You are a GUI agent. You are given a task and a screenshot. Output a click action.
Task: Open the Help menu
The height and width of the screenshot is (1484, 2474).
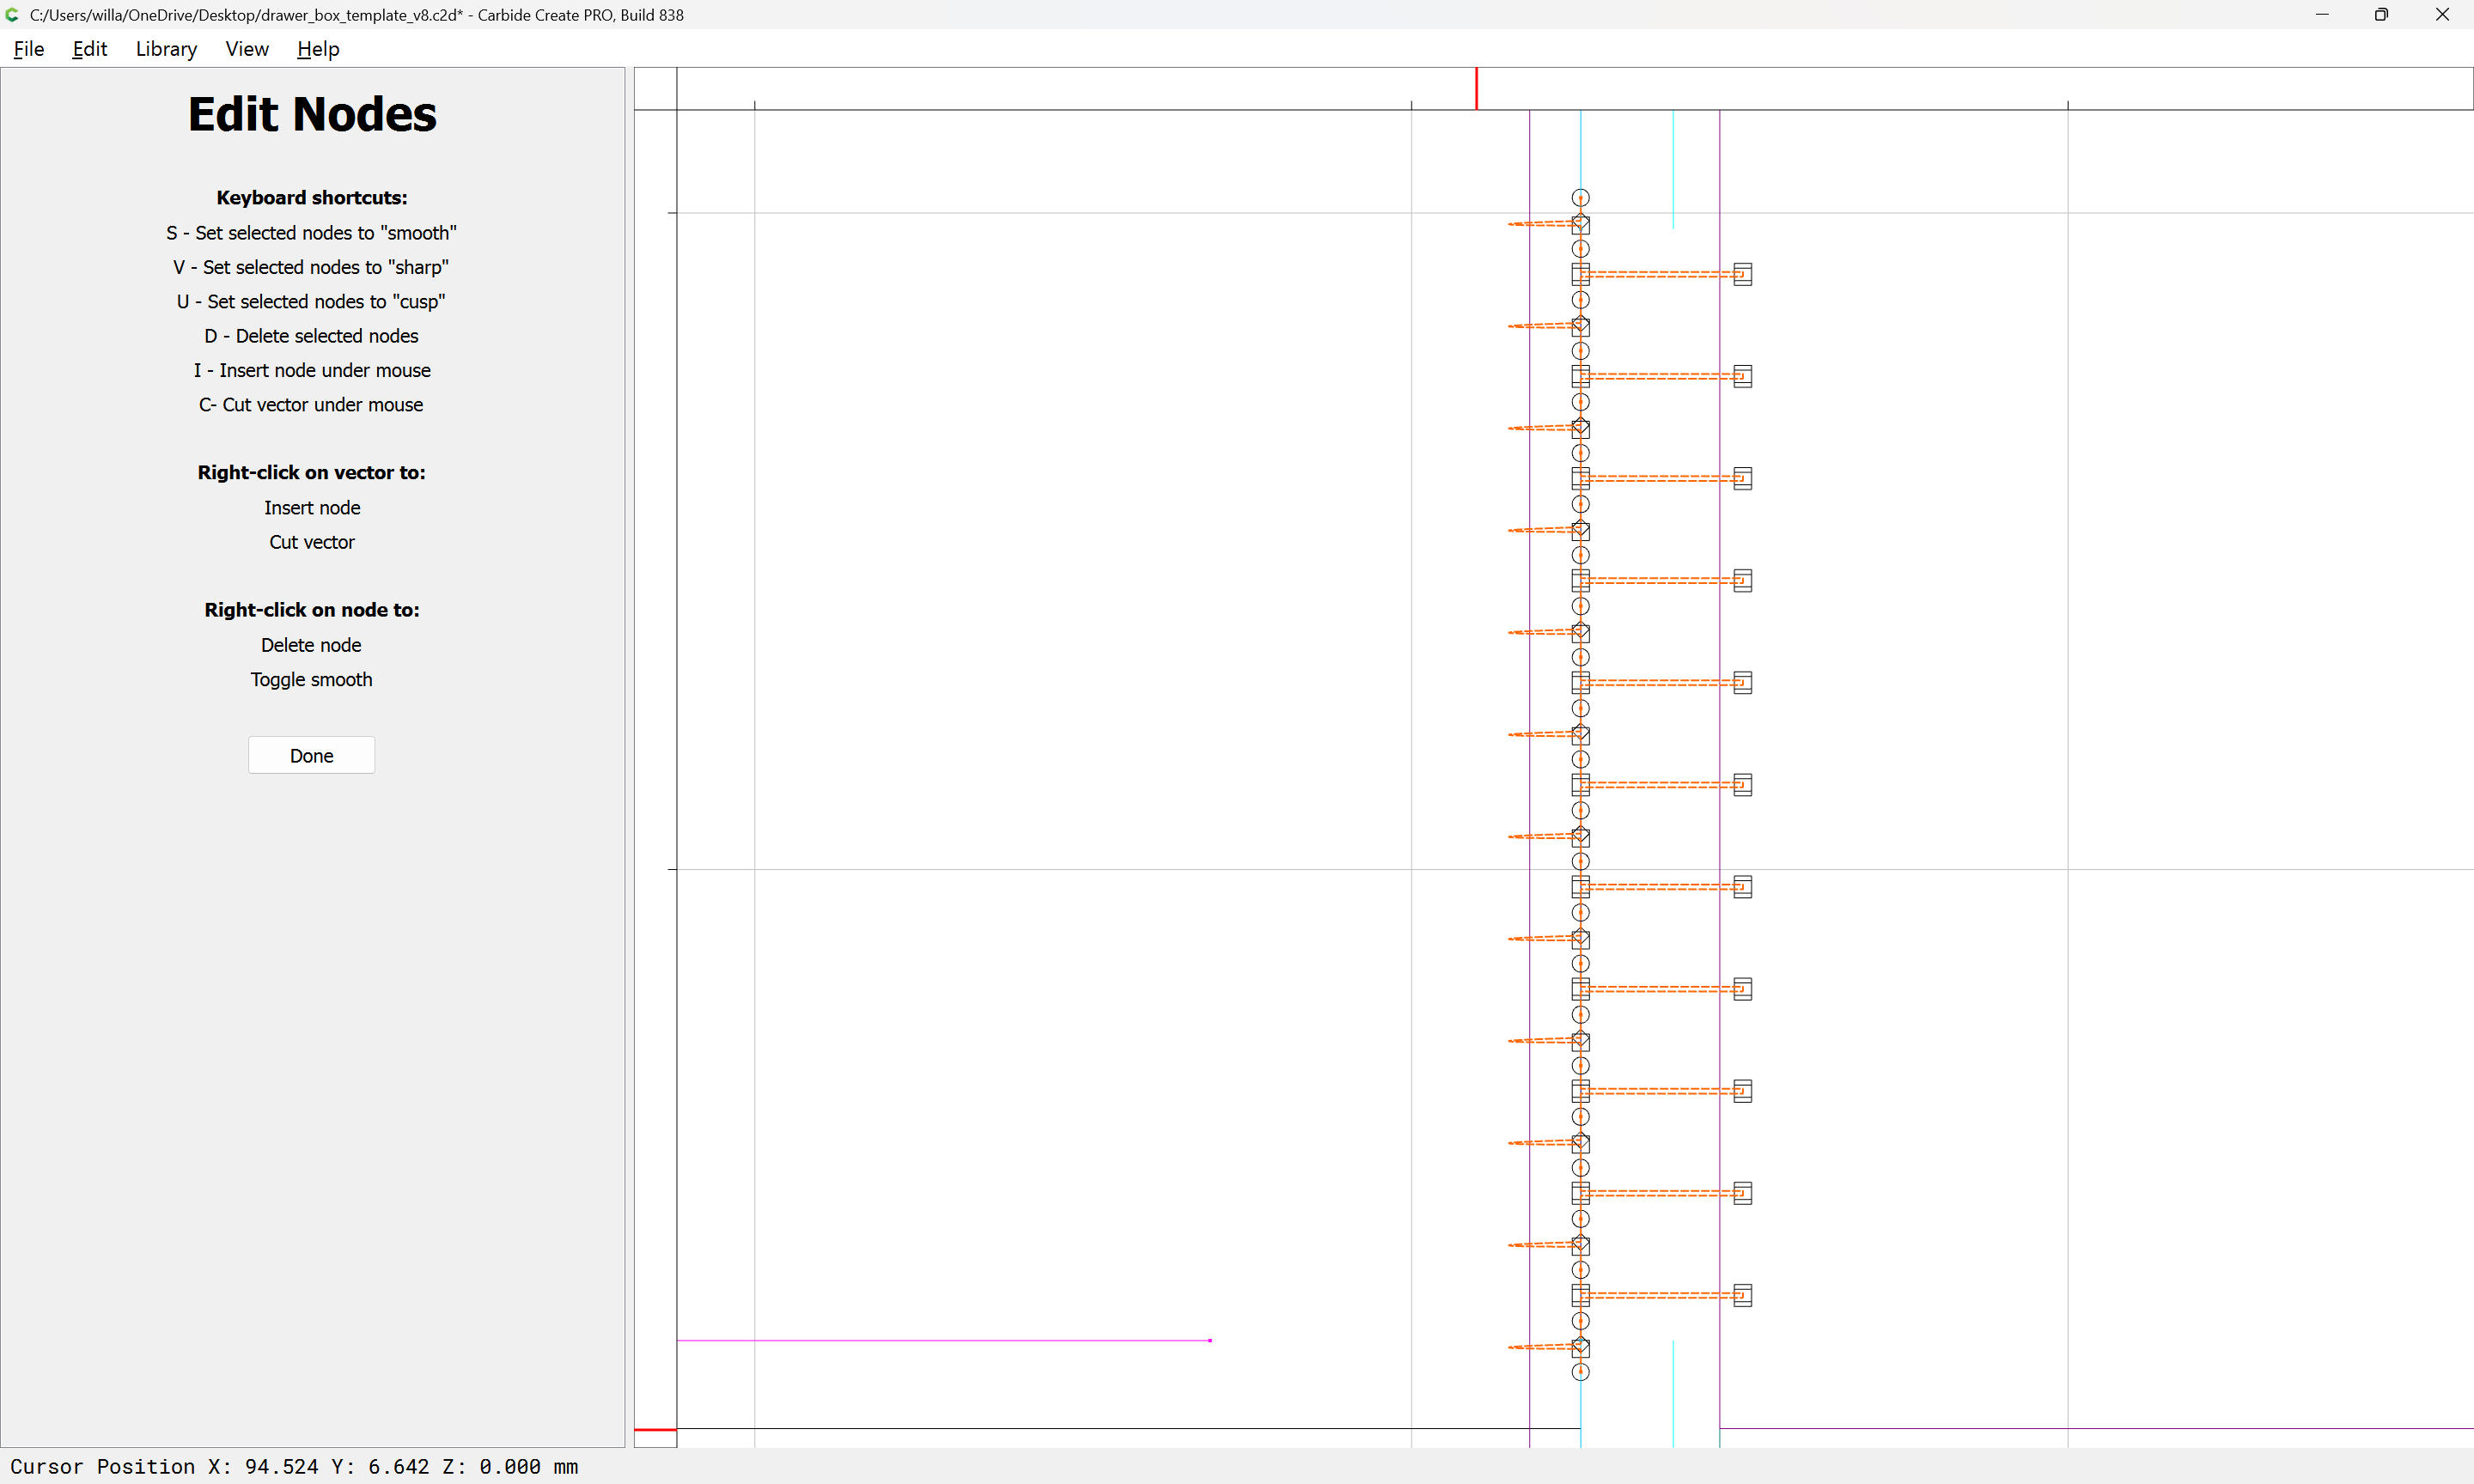tap(318, 49)
